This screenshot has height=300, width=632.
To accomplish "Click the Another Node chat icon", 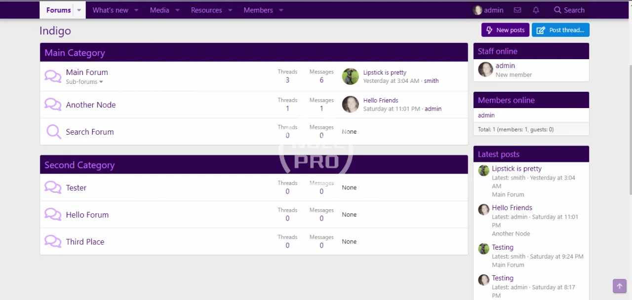I will (x=53, y=104).
